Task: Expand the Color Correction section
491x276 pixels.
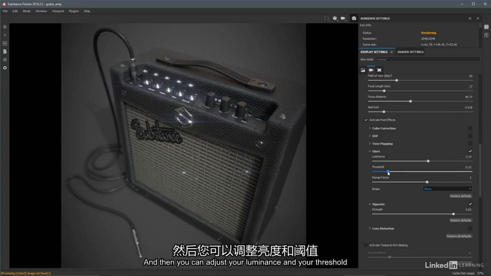Action: 370,128
